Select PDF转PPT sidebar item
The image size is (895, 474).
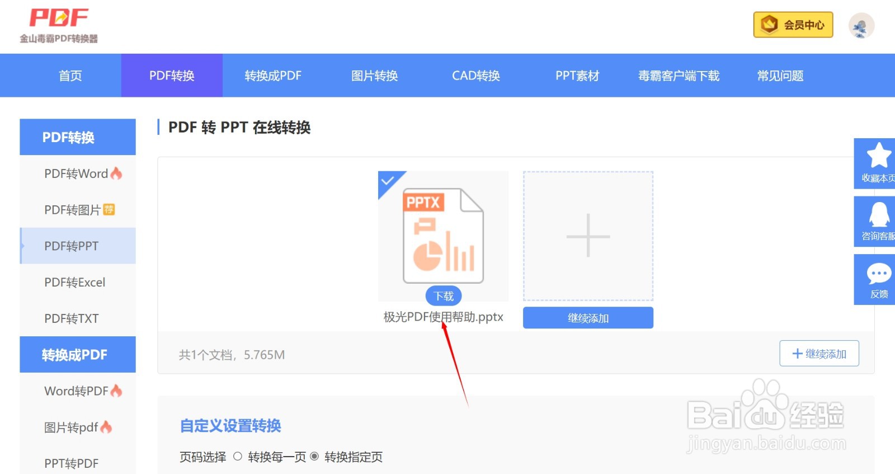pyautogui.click(x=78, y=246)
